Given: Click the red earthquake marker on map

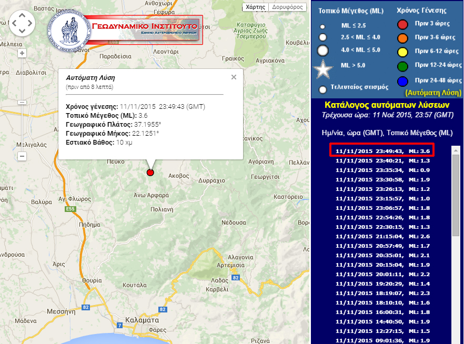Looking at the screenshot, I should 150,173.
